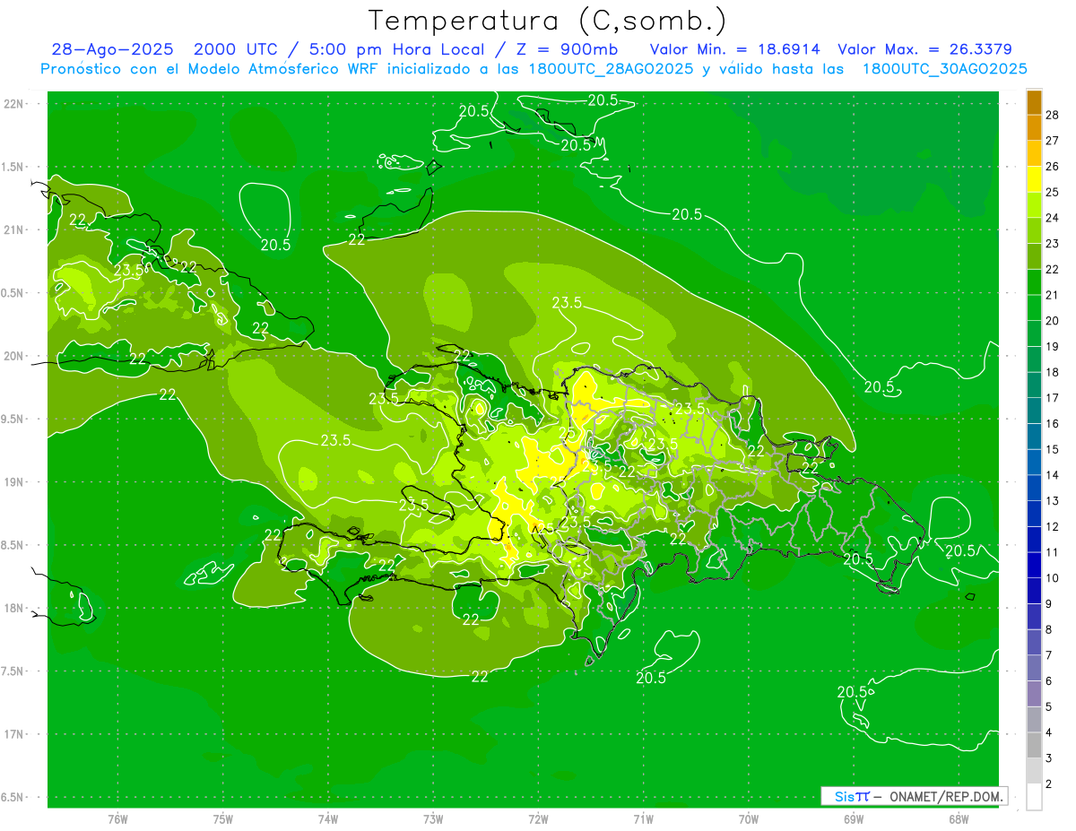Click the '75W' longitude axis label
The height and width of the screenshot is (831, 1076).
click(223, 818)
